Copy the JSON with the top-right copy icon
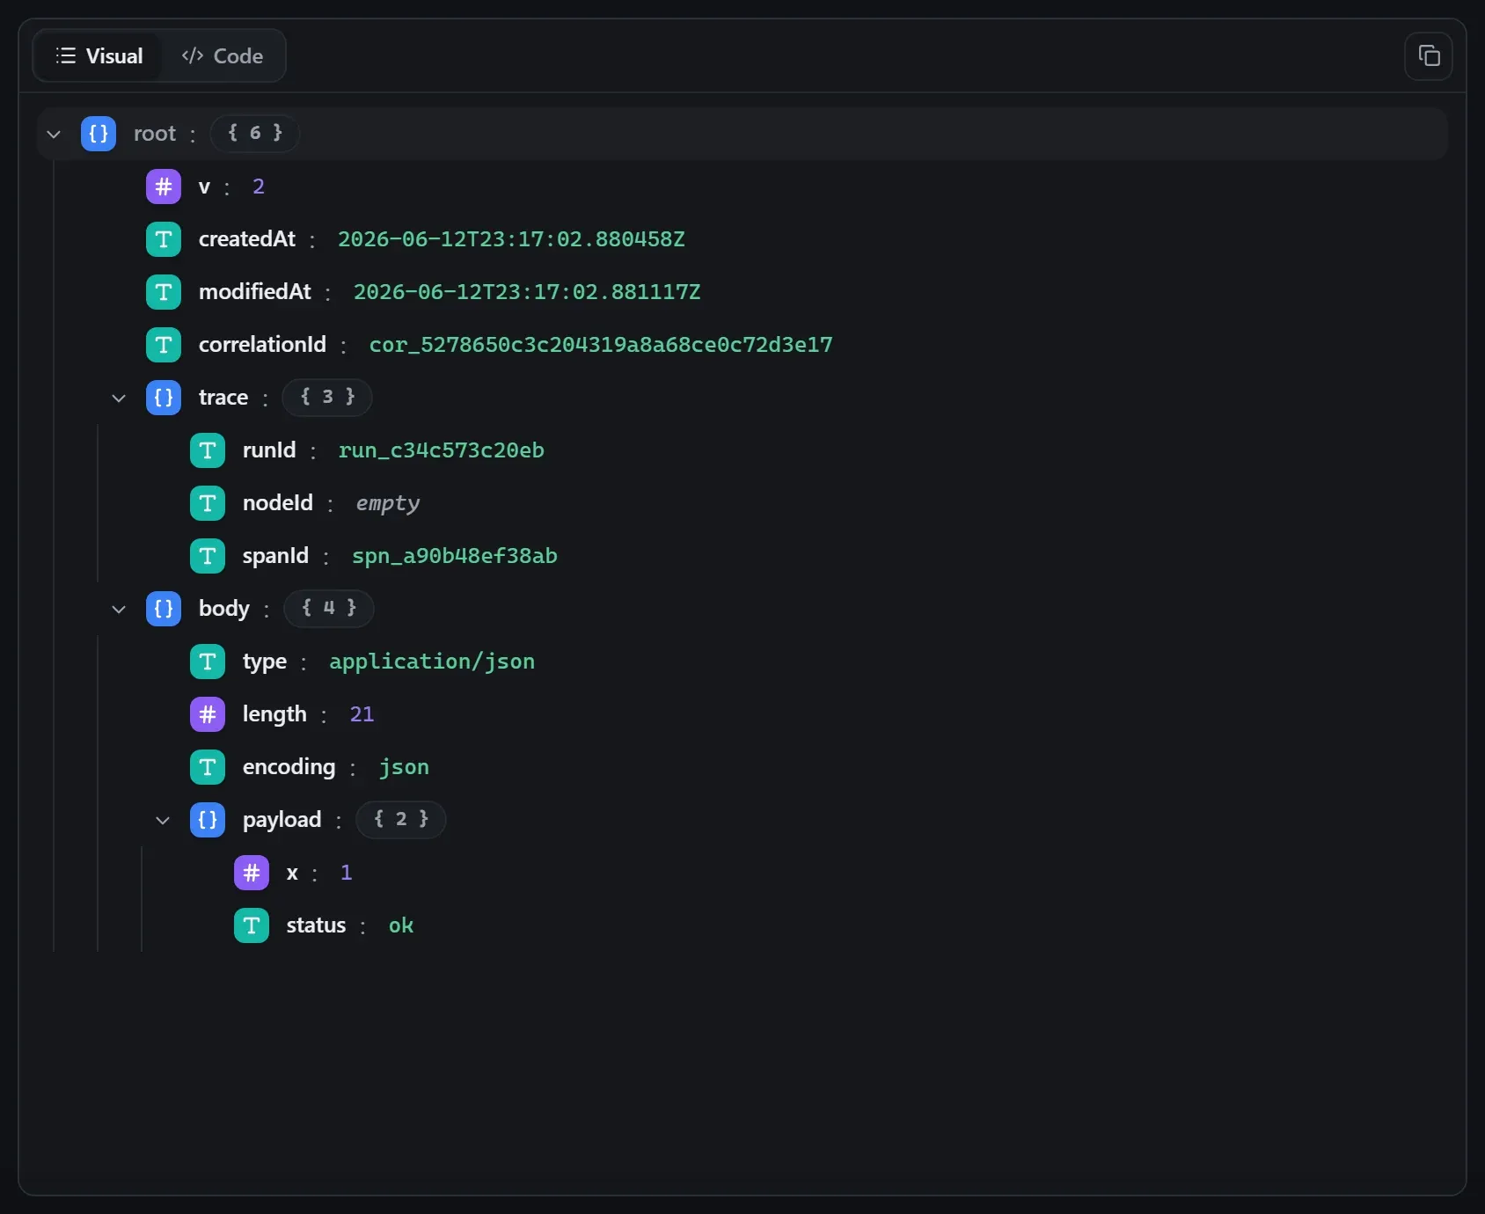The image size is (1485, 1214). point(1429,56)
